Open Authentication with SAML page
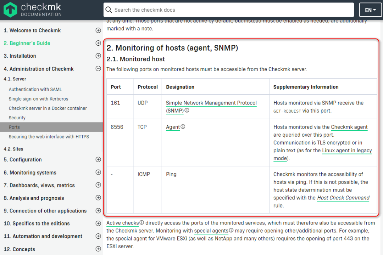This screenshot has height=255, width=383. tap(35, 89)
